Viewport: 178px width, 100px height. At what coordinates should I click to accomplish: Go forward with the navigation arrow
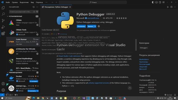tap(56, 2)
